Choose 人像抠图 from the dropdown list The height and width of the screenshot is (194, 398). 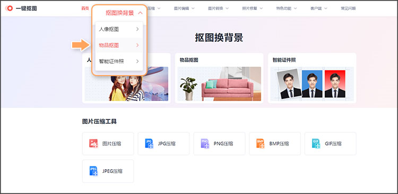pos(119,30)
